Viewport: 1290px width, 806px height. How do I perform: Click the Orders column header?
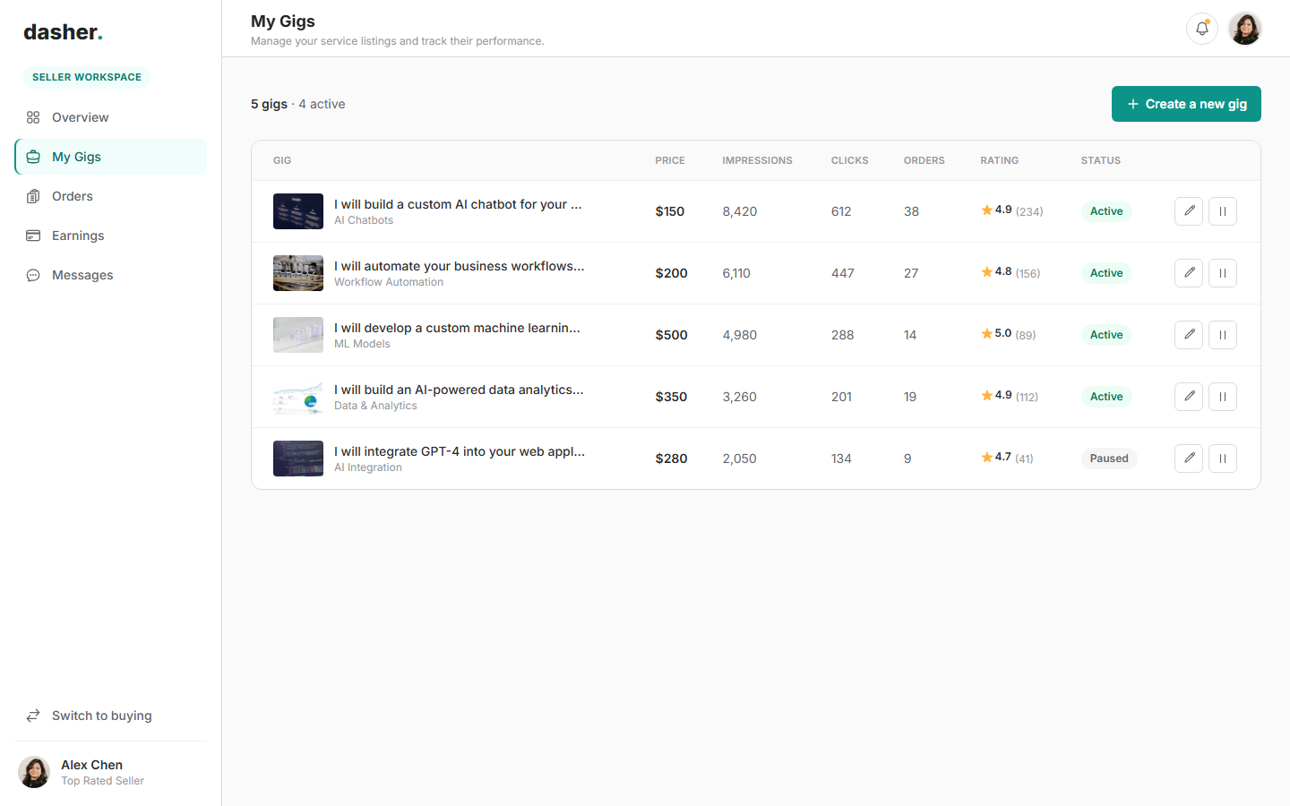click(924, 160)
